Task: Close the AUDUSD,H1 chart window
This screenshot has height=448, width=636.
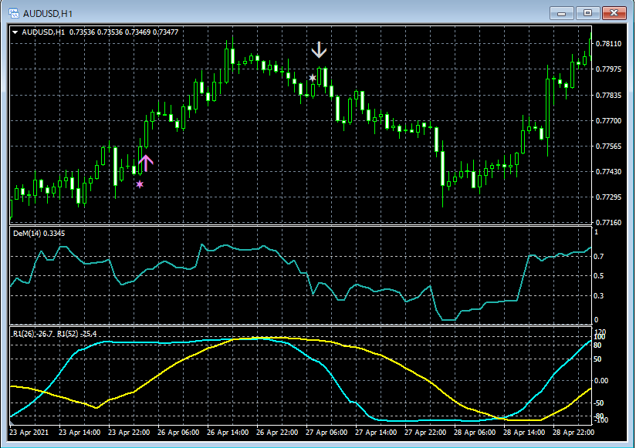Action: click(614, 13)
